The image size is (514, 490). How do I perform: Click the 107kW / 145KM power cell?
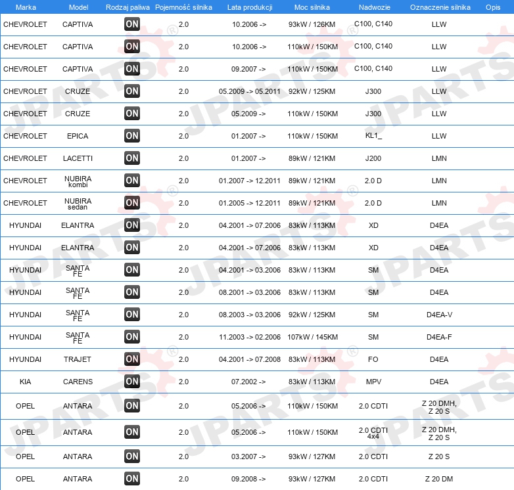(312, 337)
